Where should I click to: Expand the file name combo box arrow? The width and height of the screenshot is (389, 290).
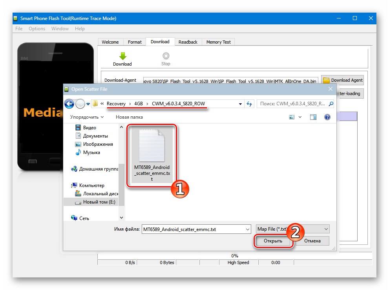247,229
